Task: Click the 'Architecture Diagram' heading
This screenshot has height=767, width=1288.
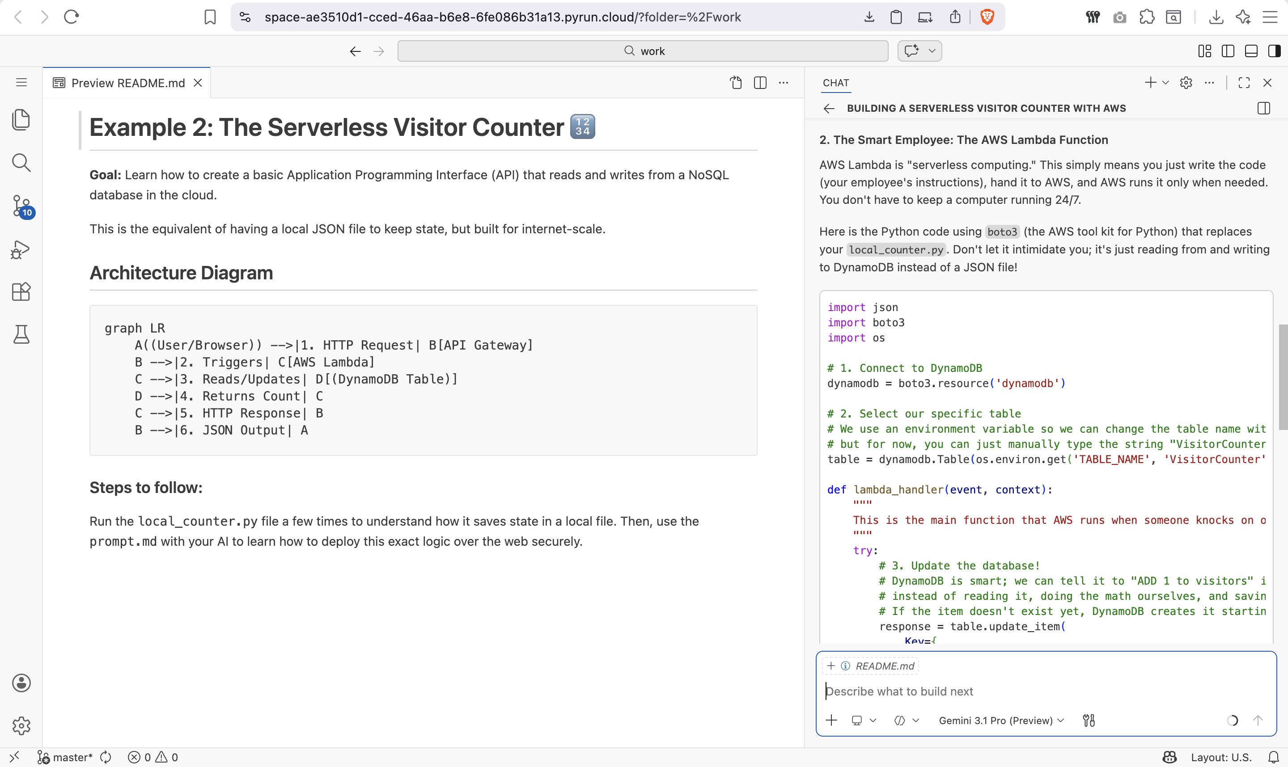Action: pyautogui.click(x=181, y=273)
